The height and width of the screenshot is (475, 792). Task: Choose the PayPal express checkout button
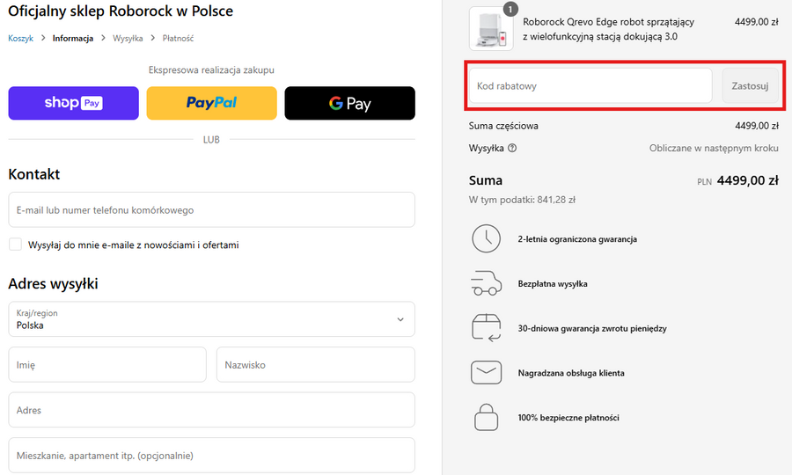211,103
